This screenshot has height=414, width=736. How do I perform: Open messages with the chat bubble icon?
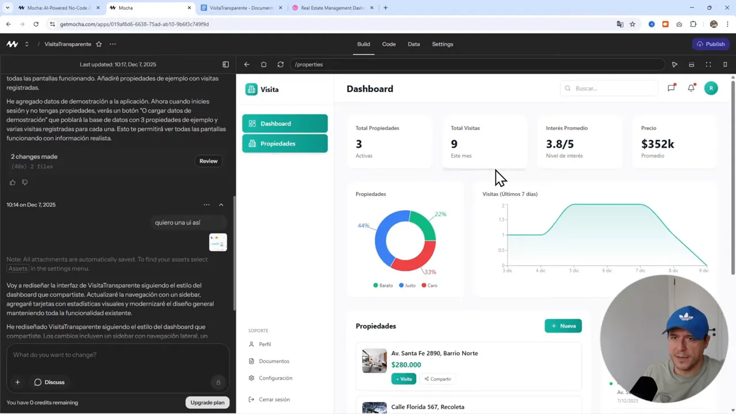(x=671, y=88)
